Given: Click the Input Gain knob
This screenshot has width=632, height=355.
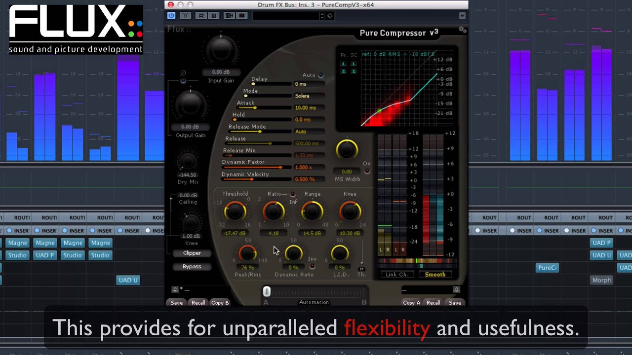Looking at the screenshot, I should pyautogui.click(x=221, y=49).
